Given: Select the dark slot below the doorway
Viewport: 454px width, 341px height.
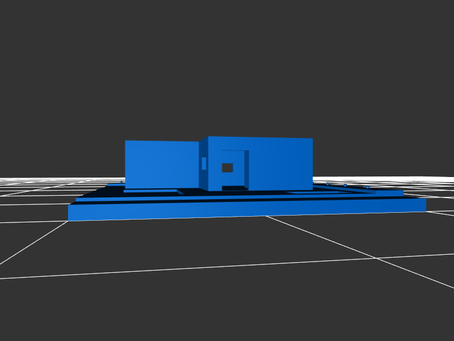Looking at the screenshot, I should click(234, 188).
